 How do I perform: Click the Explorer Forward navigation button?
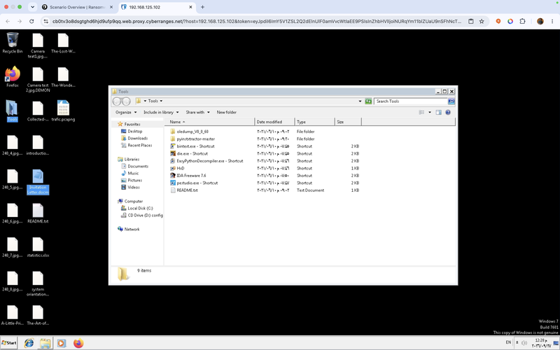[126, 101]
